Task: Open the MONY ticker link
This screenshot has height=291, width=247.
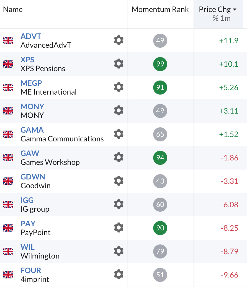Action: (32, 107)
